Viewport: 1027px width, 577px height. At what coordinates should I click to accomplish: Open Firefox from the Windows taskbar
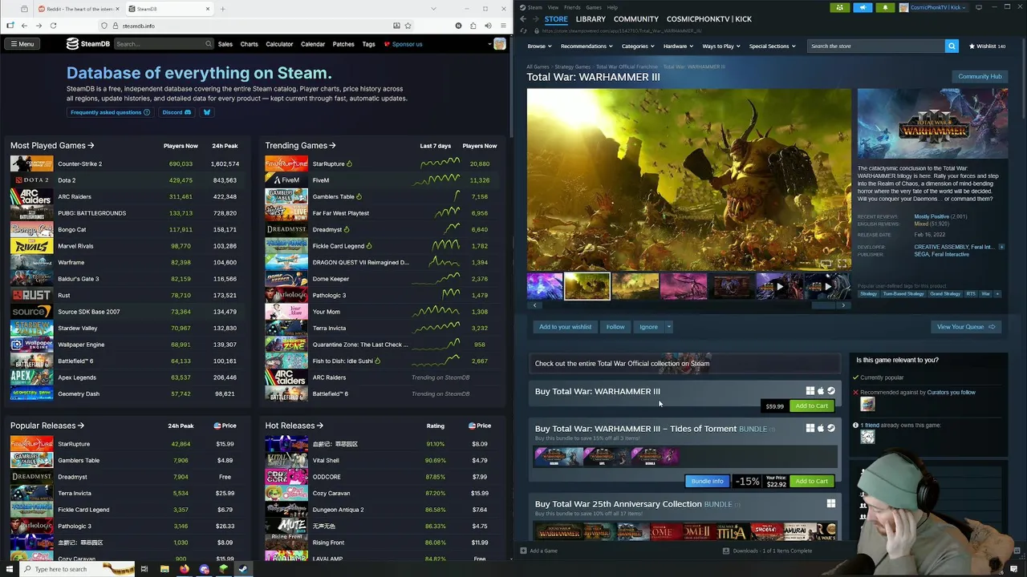click(x=184, y=569)
